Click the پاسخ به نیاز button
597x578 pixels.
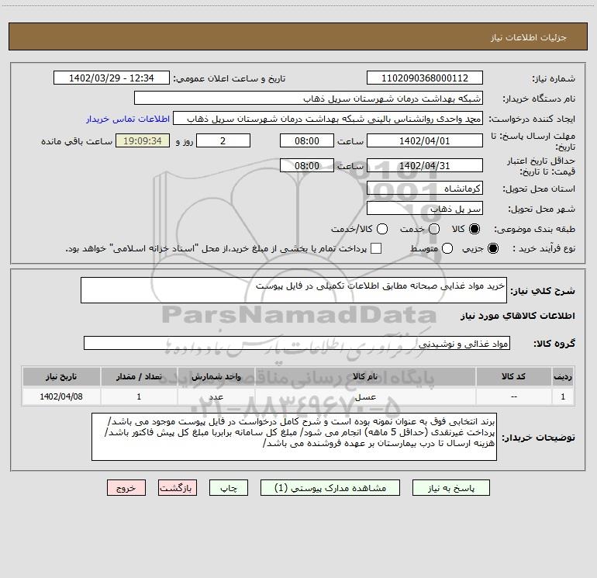pyautogui.click(x=450, y=488)
